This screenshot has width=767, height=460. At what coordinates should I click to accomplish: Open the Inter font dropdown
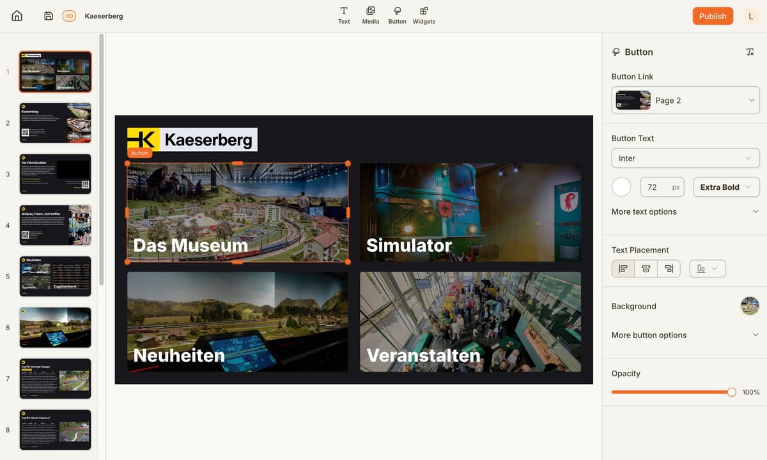(685, 158)
